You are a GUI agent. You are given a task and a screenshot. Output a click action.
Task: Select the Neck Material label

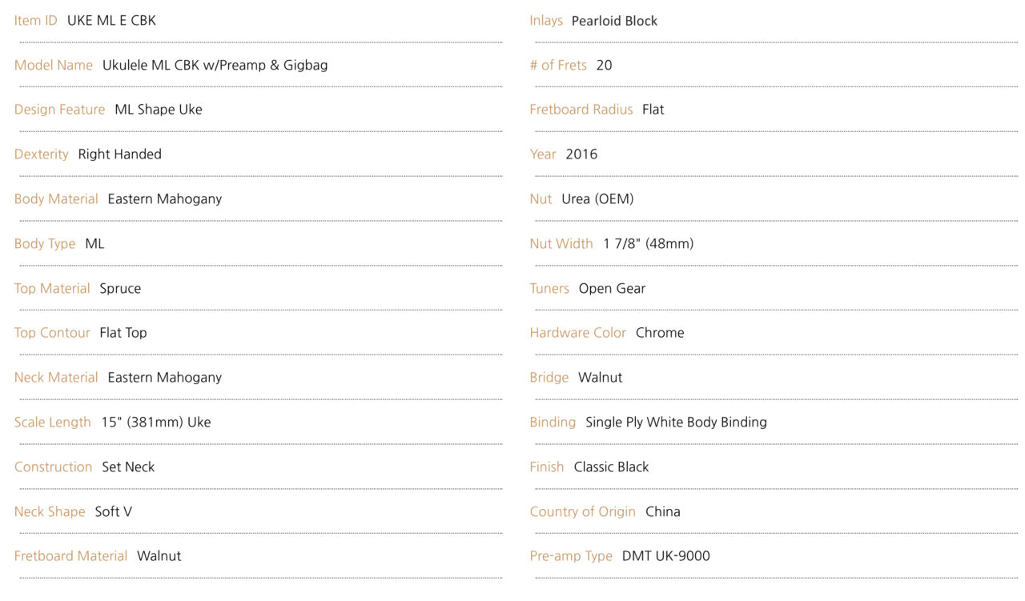[56, 378]
